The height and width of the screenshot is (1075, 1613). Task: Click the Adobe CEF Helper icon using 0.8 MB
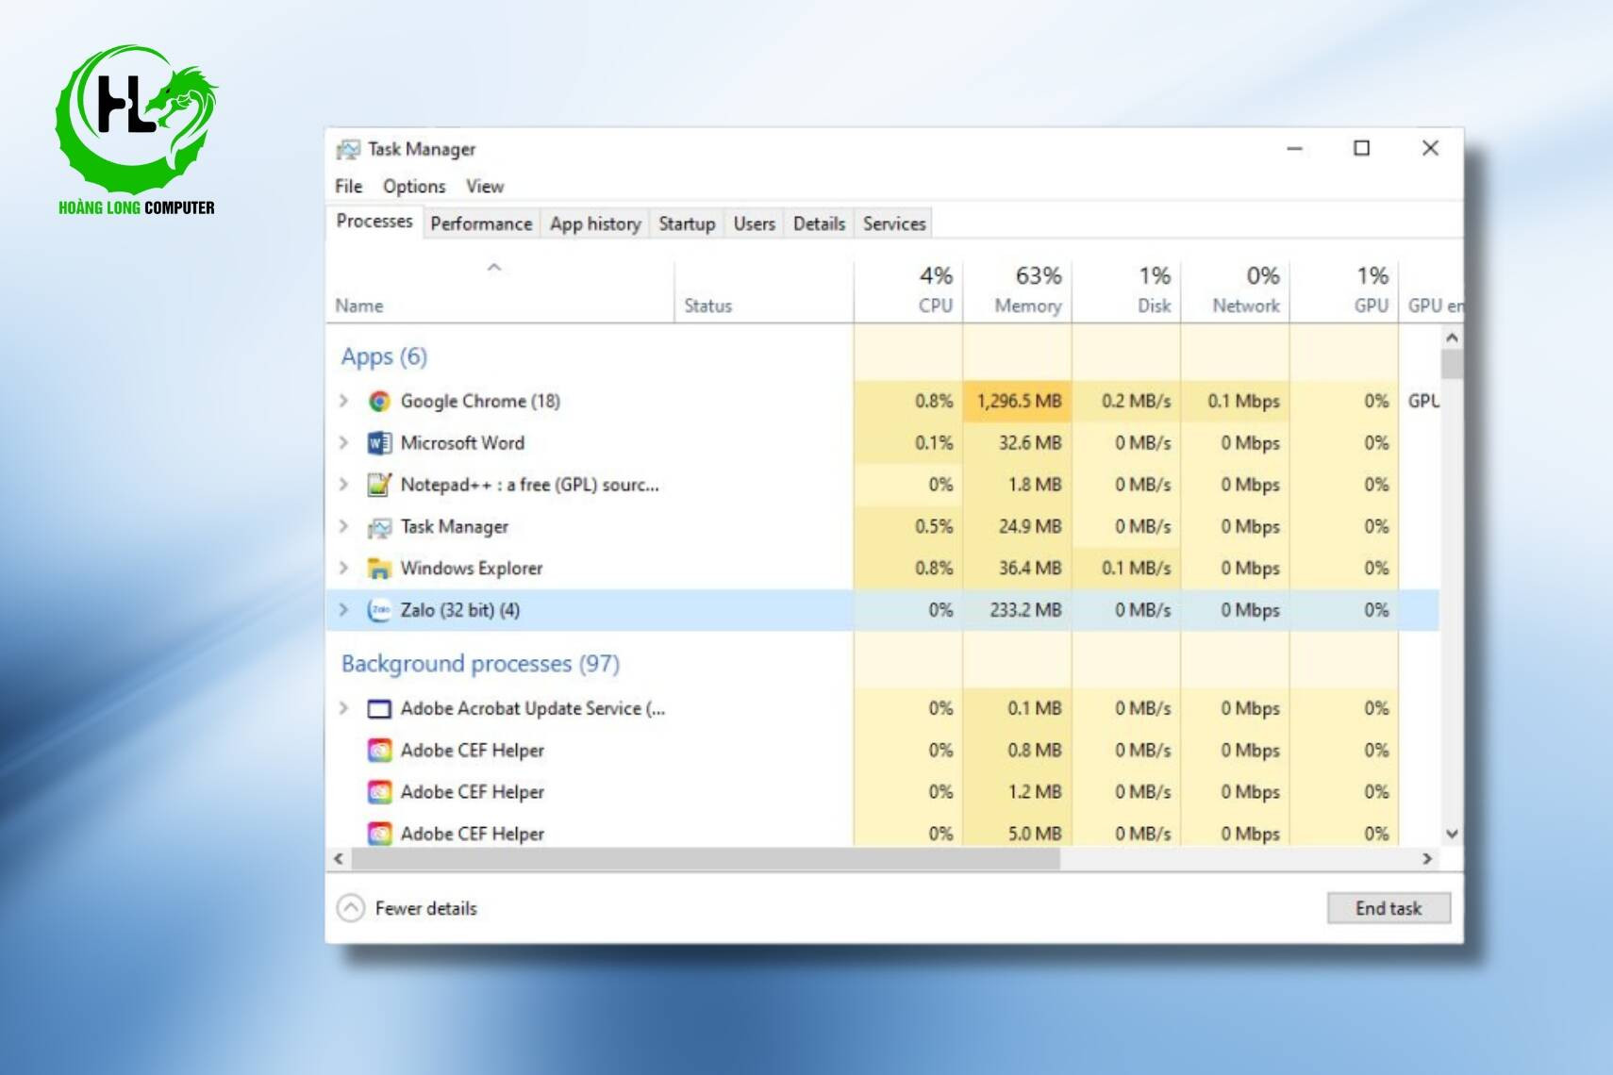[x=379, y=751]
